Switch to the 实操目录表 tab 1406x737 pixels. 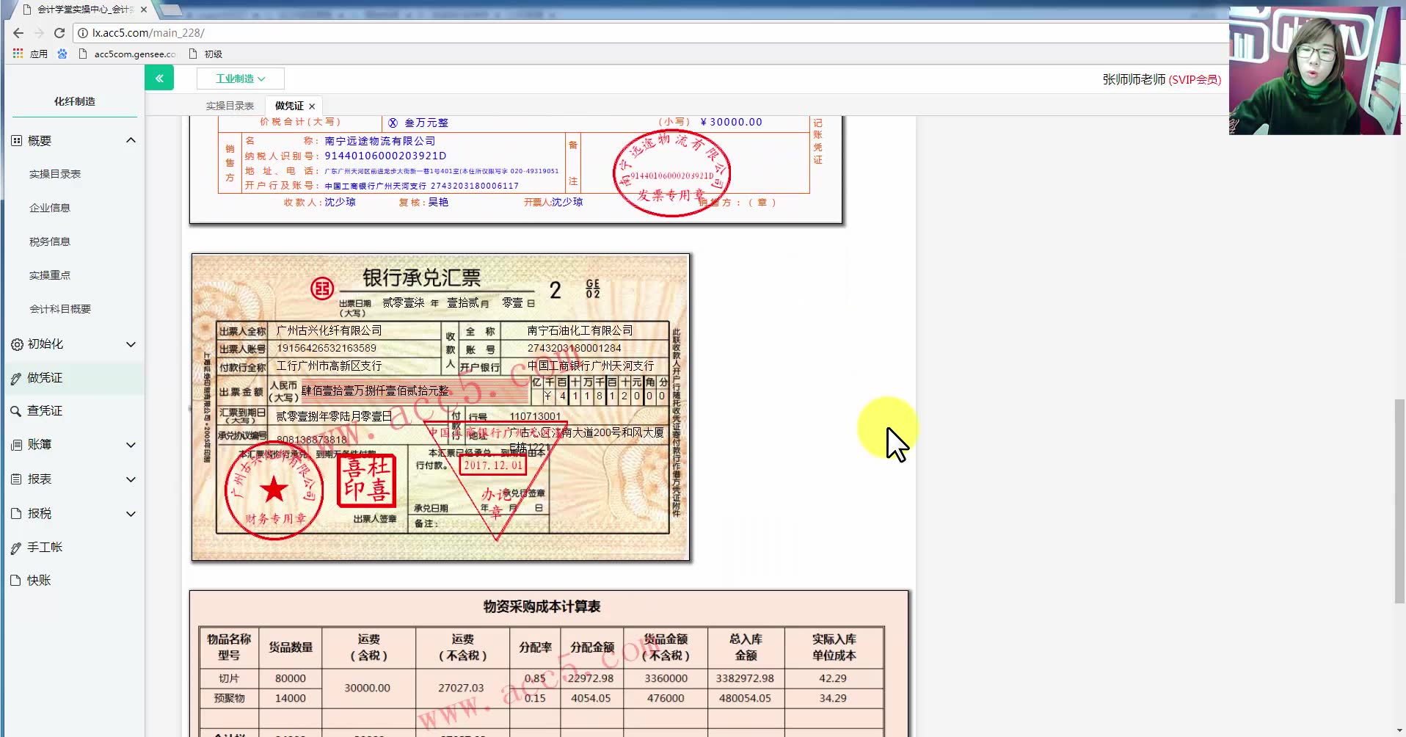tap(230, 106)
